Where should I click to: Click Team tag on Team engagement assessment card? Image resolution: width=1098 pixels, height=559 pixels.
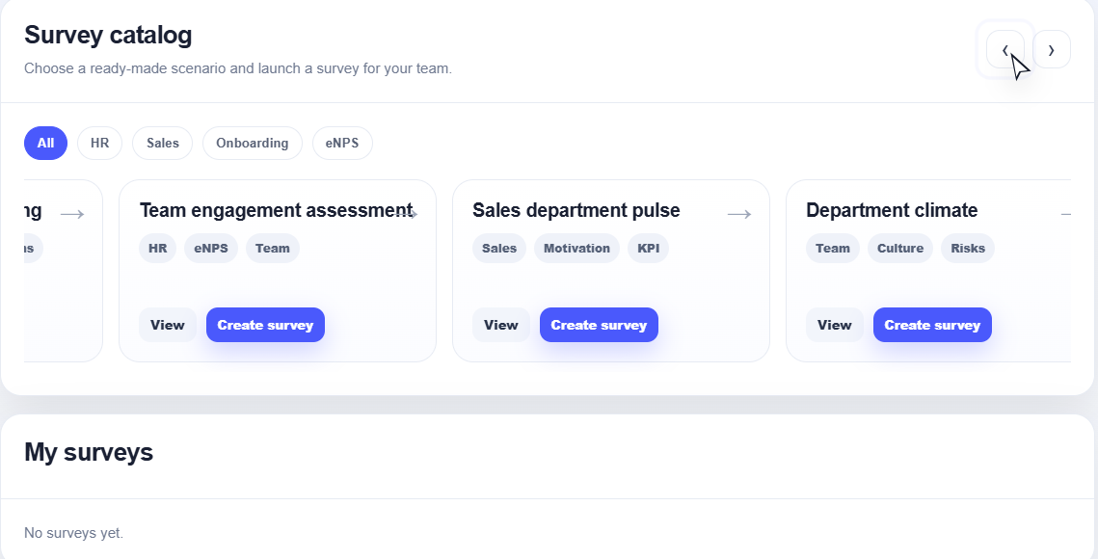(x=273, y=248)
